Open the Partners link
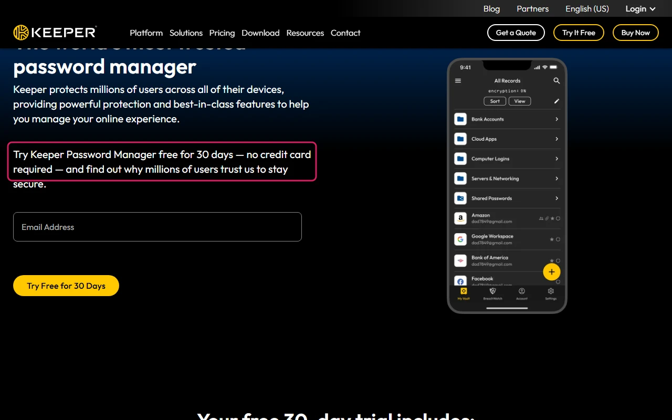This screenshot has height=420, width=672. pyautogui.click(x=532, y=8)
